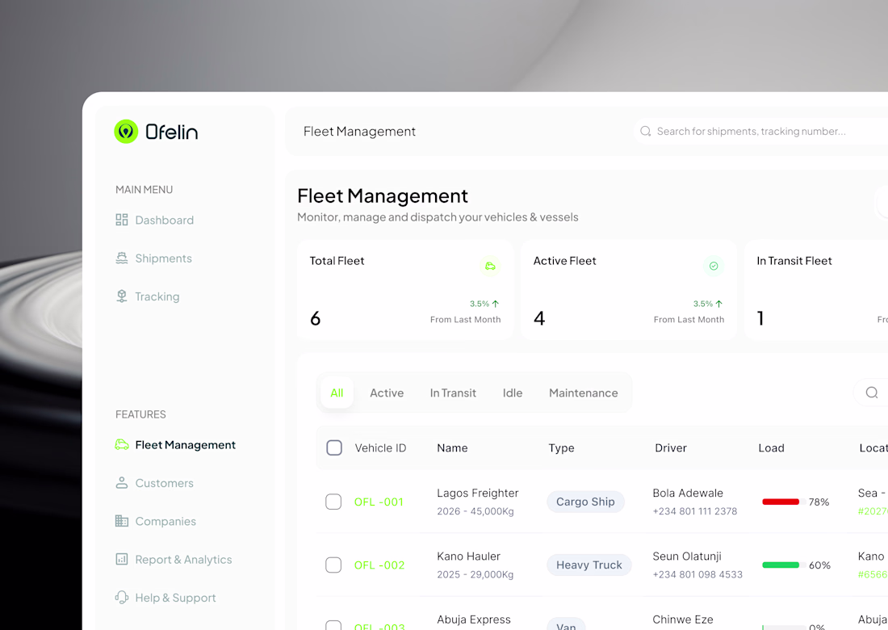Viewport: 888px width, 630px height.
Task: Click the Fleet Management car icon
Action: click(122, 445)
